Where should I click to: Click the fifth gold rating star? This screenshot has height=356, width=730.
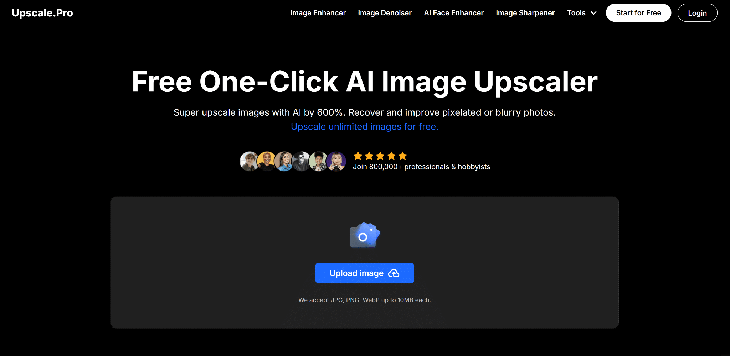pos(402,156)
